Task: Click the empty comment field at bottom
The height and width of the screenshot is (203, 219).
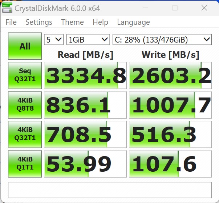Action: 110,190
